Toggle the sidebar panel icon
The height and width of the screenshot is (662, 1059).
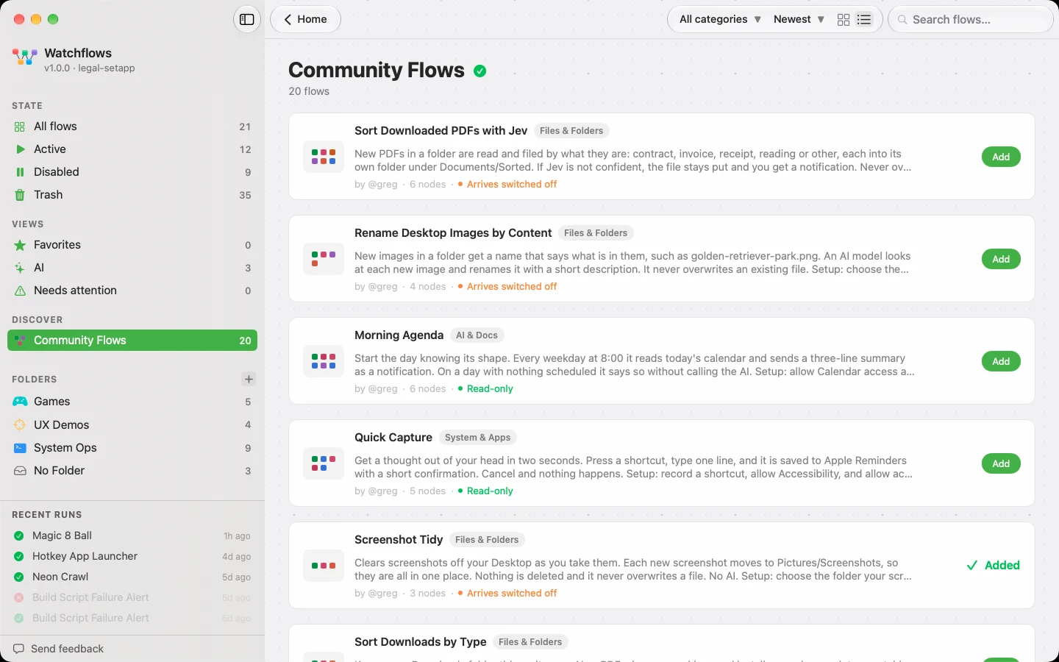pos(247,20)
